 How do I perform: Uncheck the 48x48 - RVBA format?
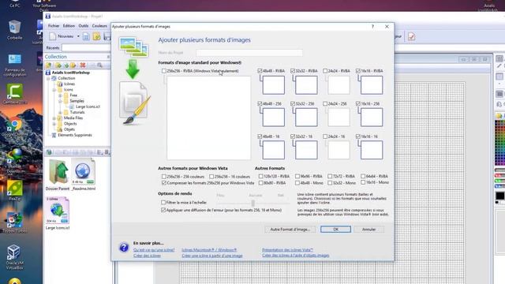click(260, 71)
